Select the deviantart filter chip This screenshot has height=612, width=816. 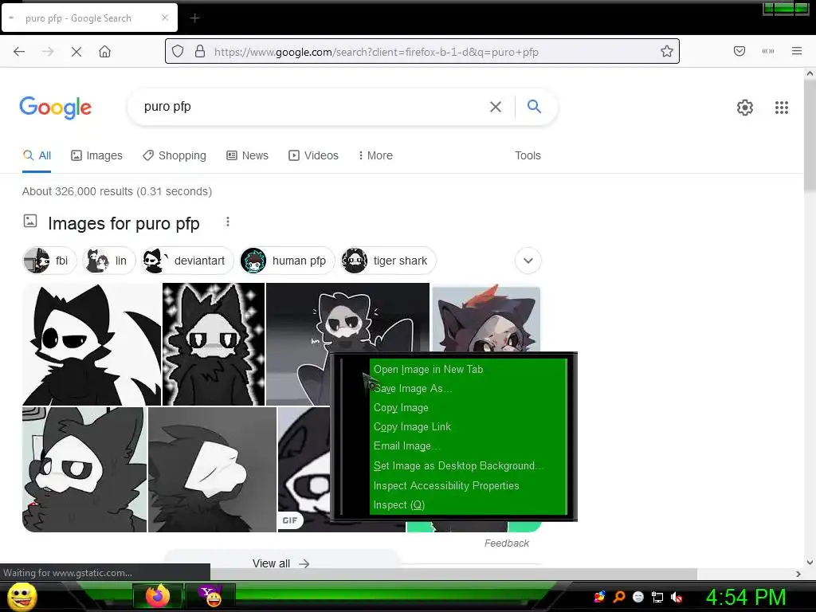(x=187, y=261)
